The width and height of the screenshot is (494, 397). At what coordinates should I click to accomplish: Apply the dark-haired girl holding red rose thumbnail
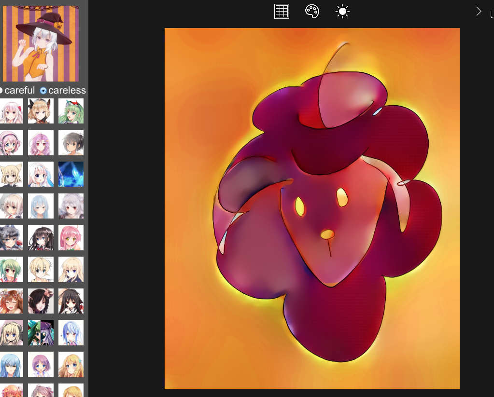pyautogui.click(x=11, y=238)
